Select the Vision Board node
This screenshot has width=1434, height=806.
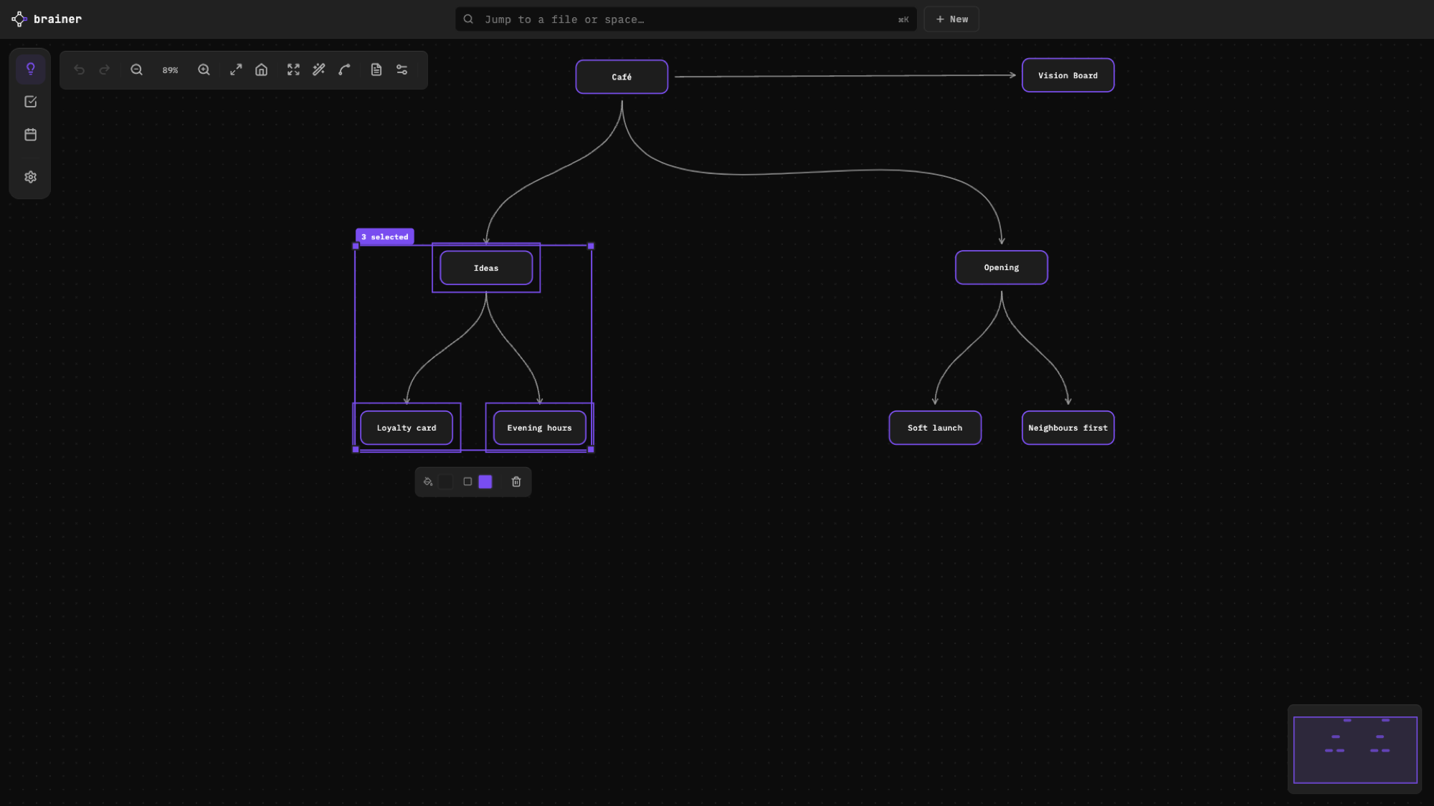click(x=1068, y=75)
